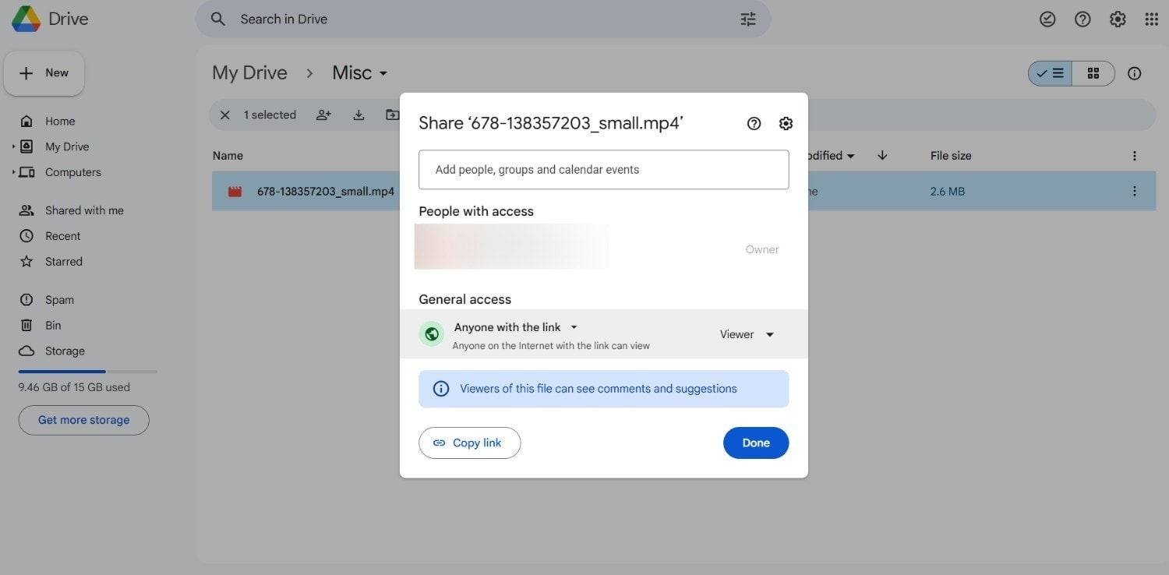Image resolution: width=1169 pixels, height=575 pixels.
Task: Click File size column header
Action: coord(951,156)
